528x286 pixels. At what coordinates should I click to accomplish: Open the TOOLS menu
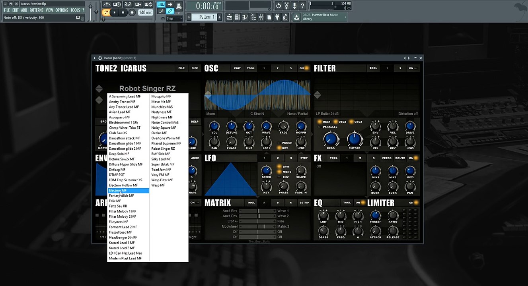click(x=75, y=10)
